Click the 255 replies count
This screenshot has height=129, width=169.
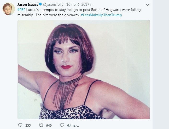pyautogui.click(x=28, y=126)
